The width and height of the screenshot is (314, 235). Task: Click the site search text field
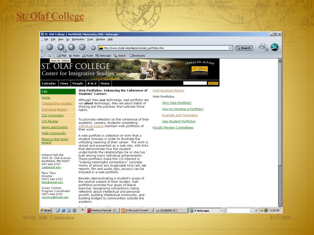coord(195,83)
